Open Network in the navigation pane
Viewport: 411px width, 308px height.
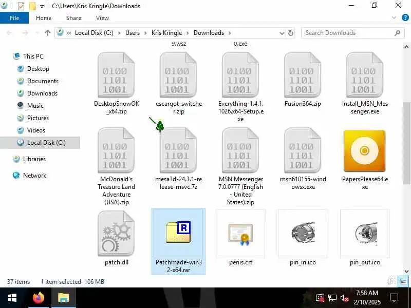34,175
